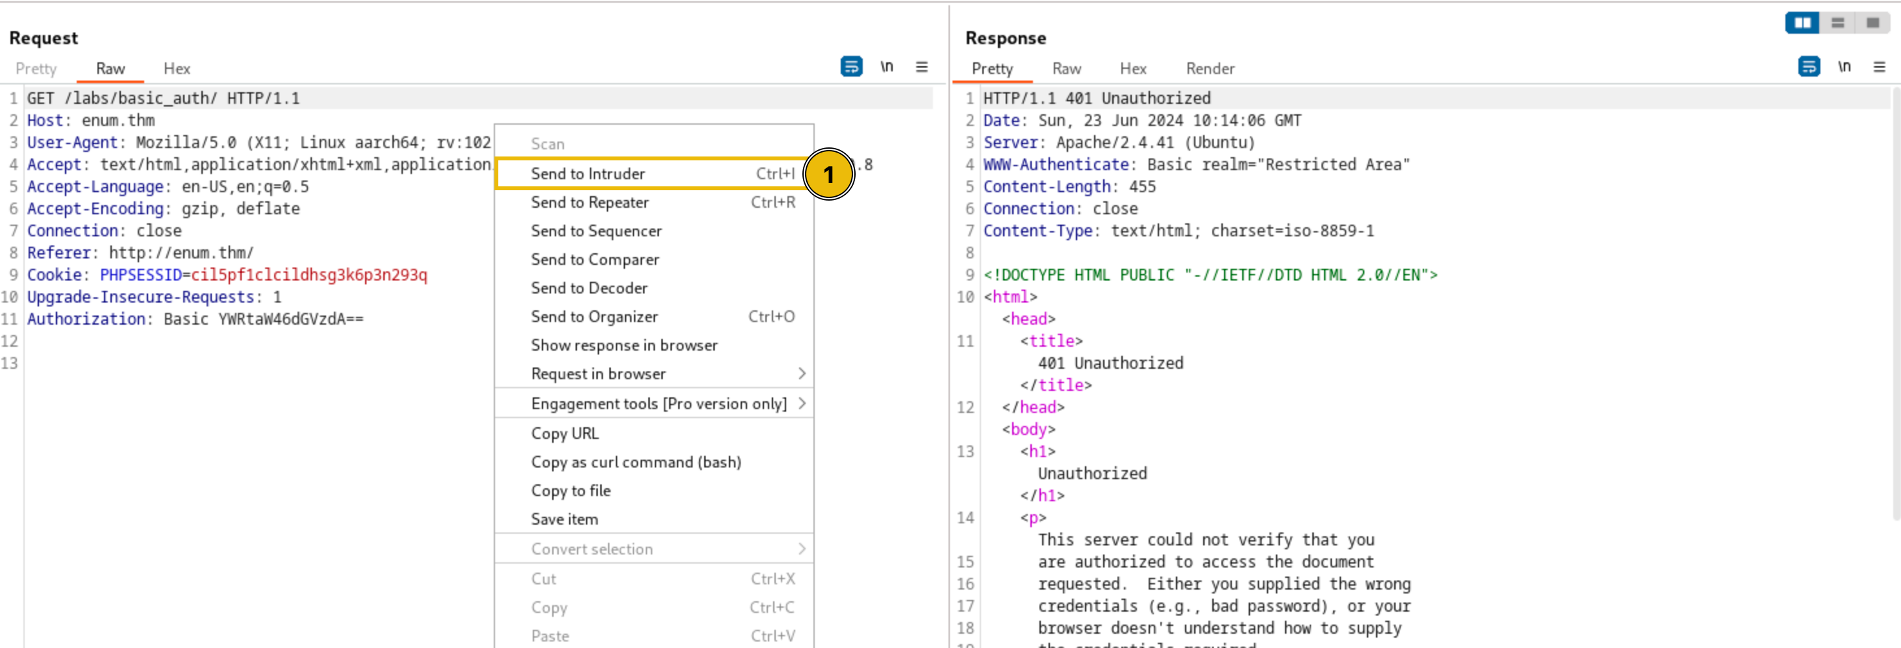The width and height of the screenshot is (1901, 648).
Task: Expand Convert selection submenu
Action: point(653,549)
